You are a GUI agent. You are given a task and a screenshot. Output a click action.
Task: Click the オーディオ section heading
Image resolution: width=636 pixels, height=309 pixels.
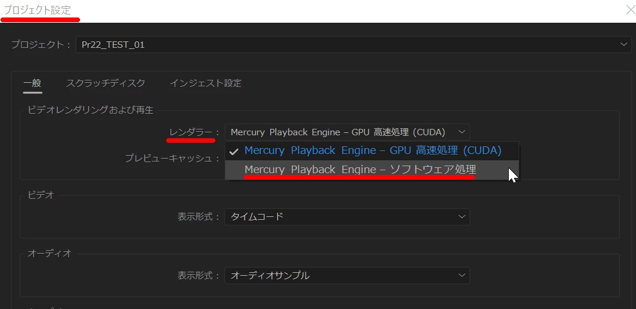(50, 254)
